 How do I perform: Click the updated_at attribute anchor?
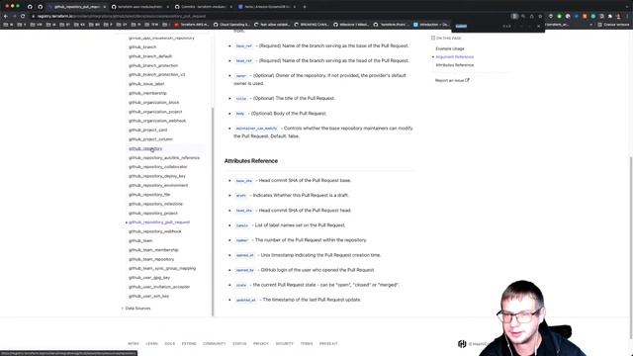click(246, 301)
